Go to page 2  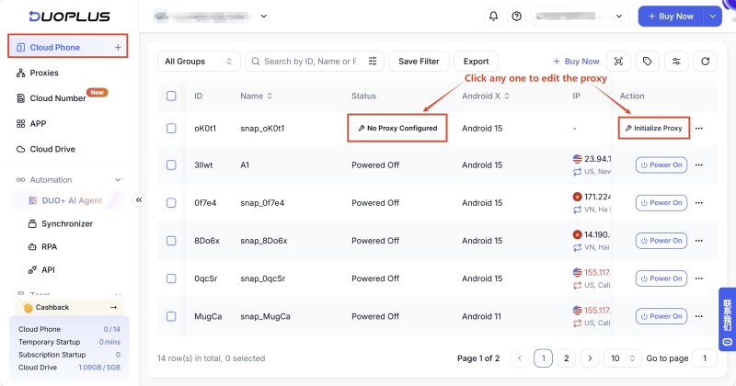566,358
